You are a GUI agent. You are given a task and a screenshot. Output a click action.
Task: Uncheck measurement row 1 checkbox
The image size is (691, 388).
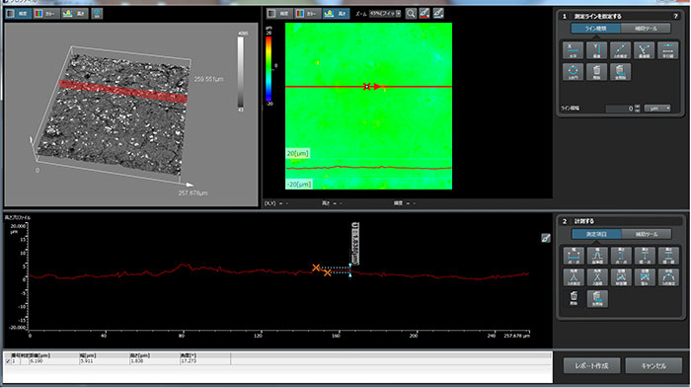pos(8,361)
